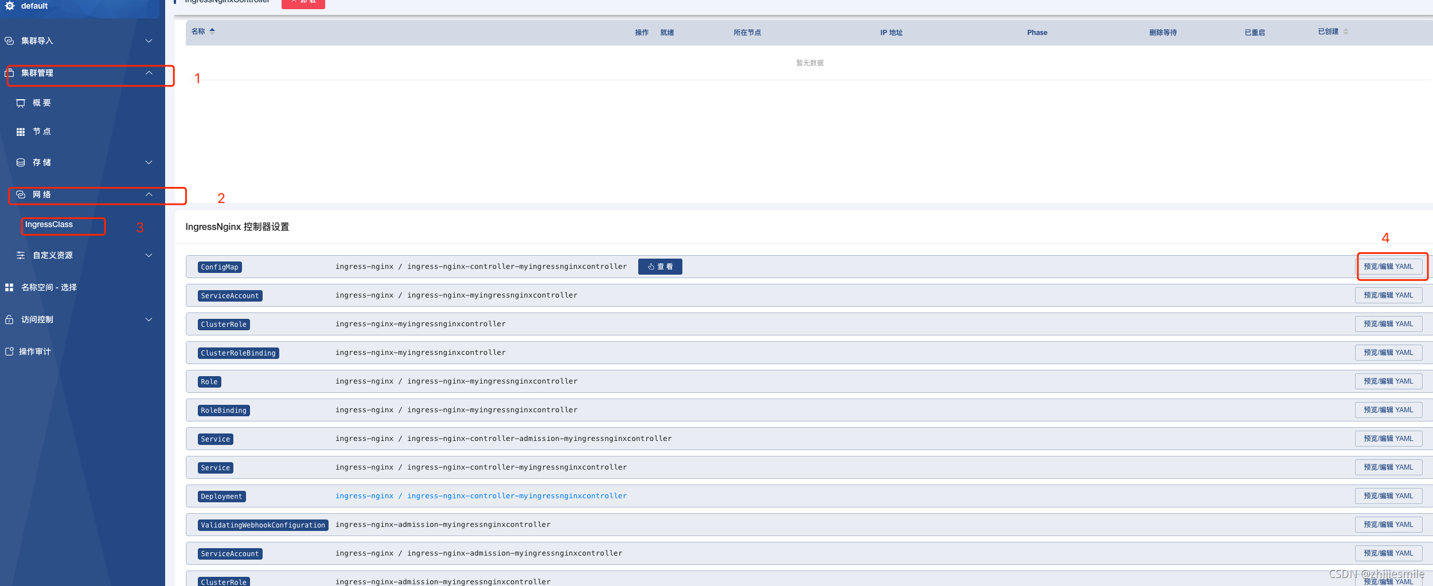Open 预览/编辑 YAML for Role row

click(1388, 381)
